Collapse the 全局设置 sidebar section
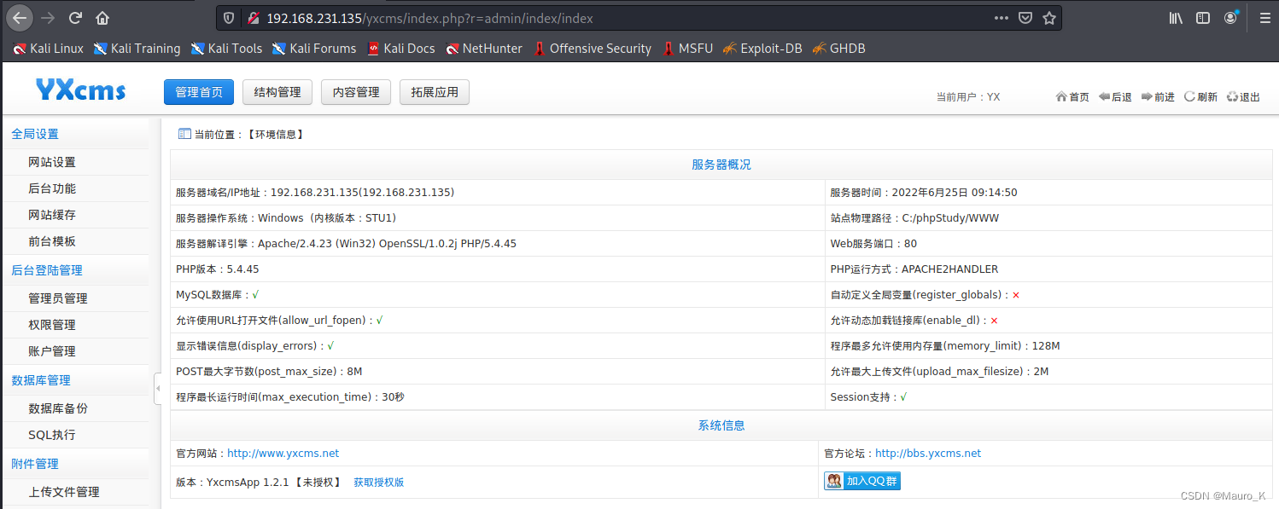1279x509 pixels. tap(35, 134)
